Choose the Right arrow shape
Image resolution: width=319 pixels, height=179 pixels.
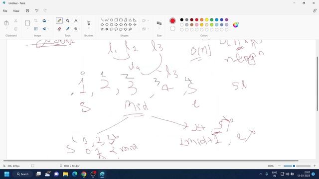116,24
